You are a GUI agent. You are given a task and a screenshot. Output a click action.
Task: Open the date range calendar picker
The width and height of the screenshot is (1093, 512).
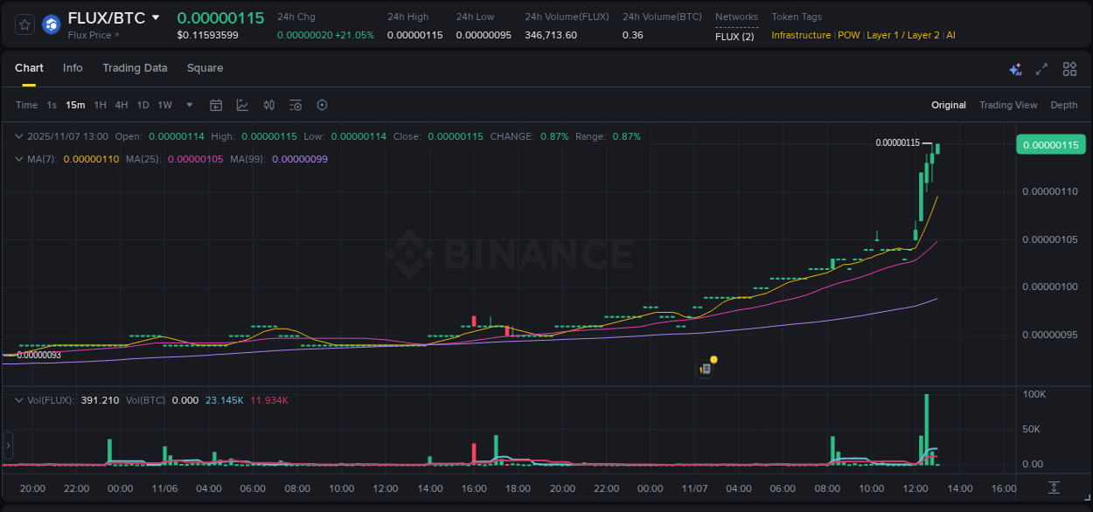[216, 105]
